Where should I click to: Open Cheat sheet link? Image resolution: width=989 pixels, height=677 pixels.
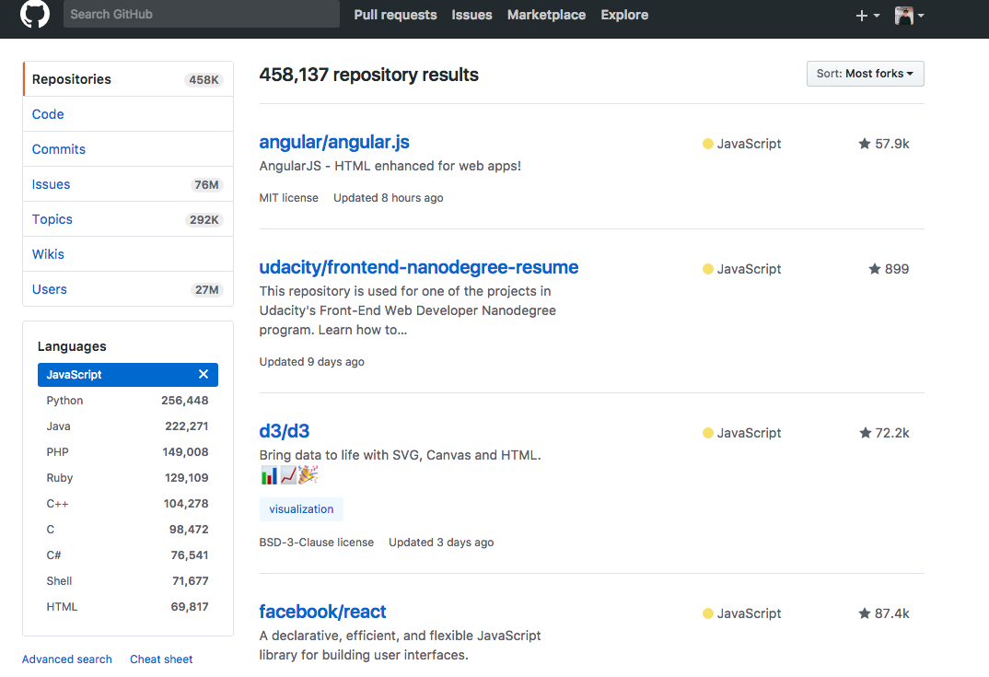coord(161,659)
